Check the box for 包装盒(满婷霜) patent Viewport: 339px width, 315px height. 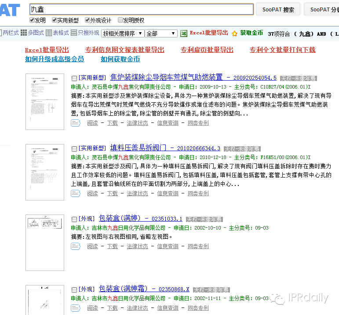(74, 289)
